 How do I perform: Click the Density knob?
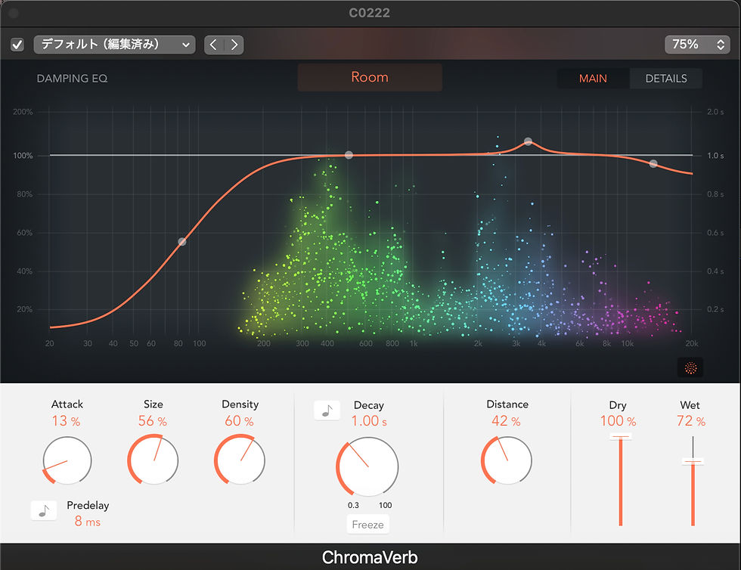(x=240, y=460)
